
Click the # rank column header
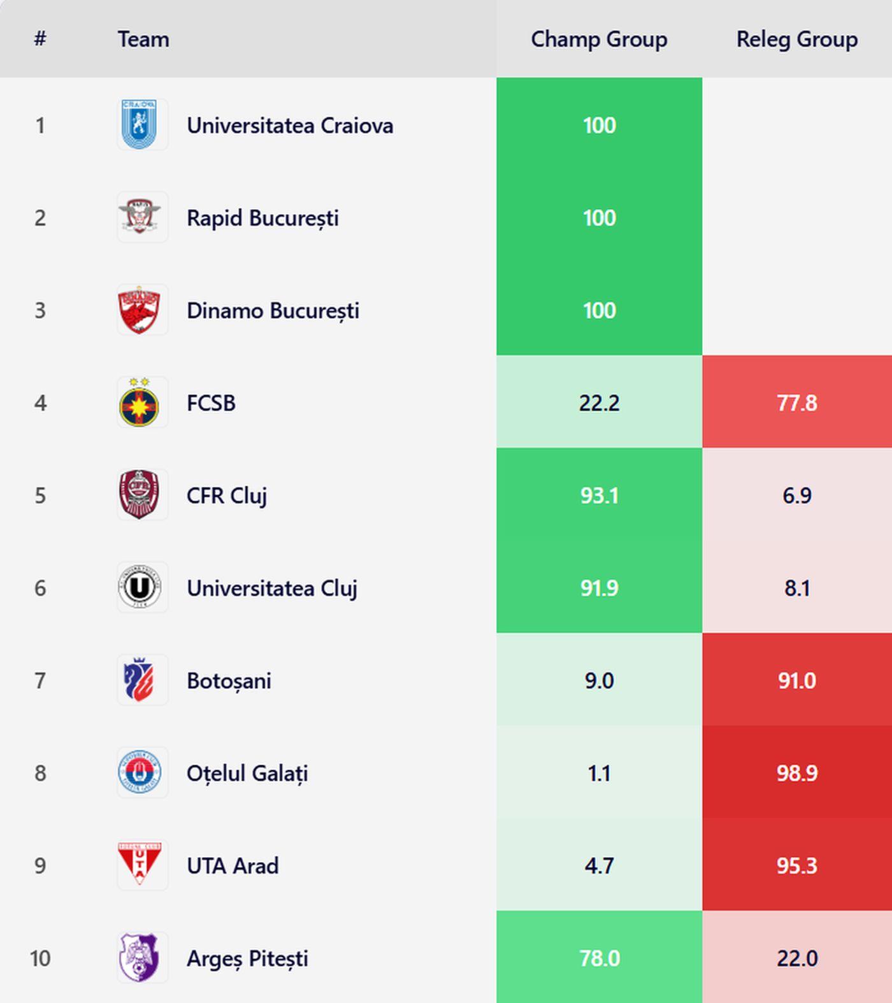tap(40, 39)
